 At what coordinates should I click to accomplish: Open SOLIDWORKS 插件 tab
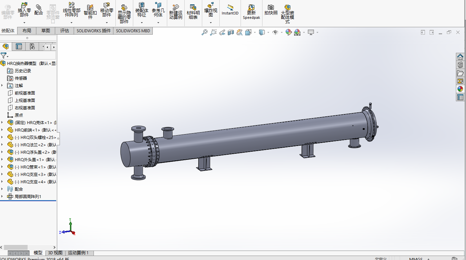[x=94, y=31]
